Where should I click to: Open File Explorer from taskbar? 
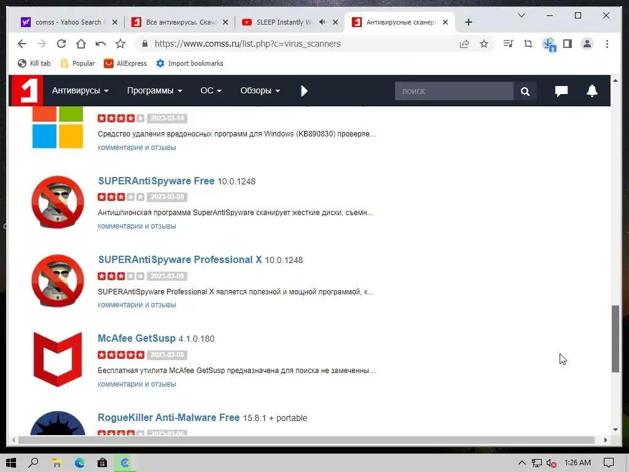57,463
